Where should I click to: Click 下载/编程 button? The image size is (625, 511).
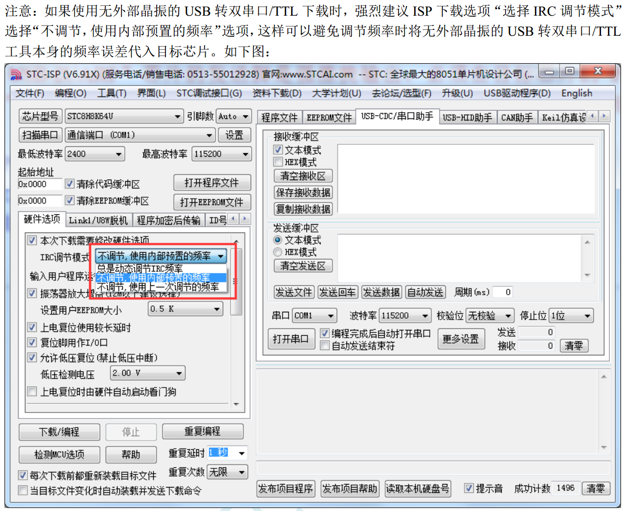[x=59, y=432]
